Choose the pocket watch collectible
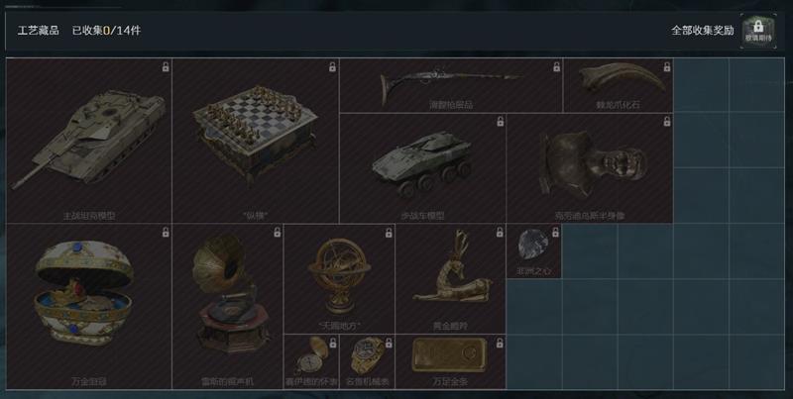 (x=311, y=361)
